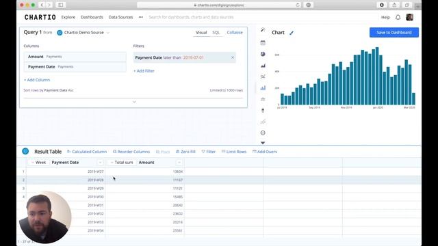Click the CHARTIO logo
438x246 pixels.
(x=40, y=17)
